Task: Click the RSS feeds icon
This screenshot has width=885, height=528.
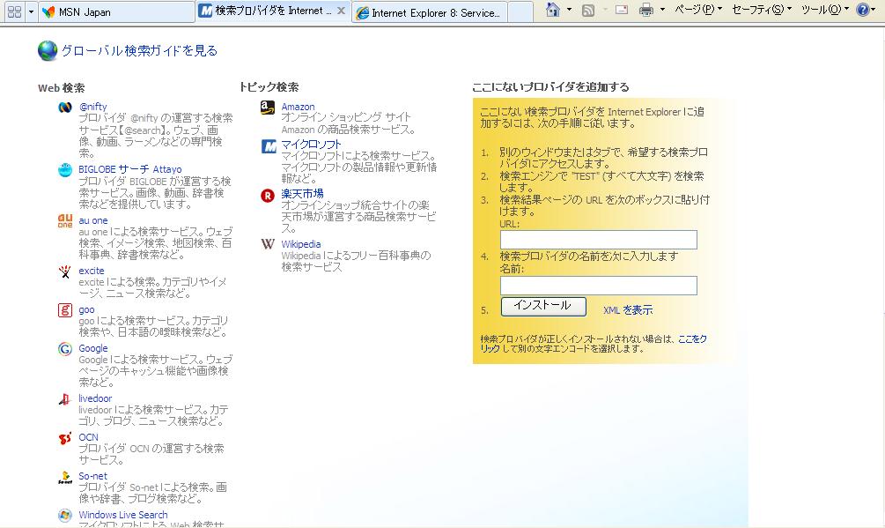Action: [x=588, y=10]
